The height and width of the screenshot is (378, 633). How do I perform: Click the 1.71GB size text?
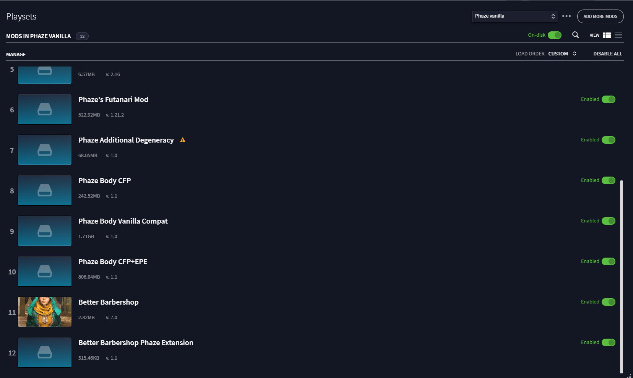point(86,237)
